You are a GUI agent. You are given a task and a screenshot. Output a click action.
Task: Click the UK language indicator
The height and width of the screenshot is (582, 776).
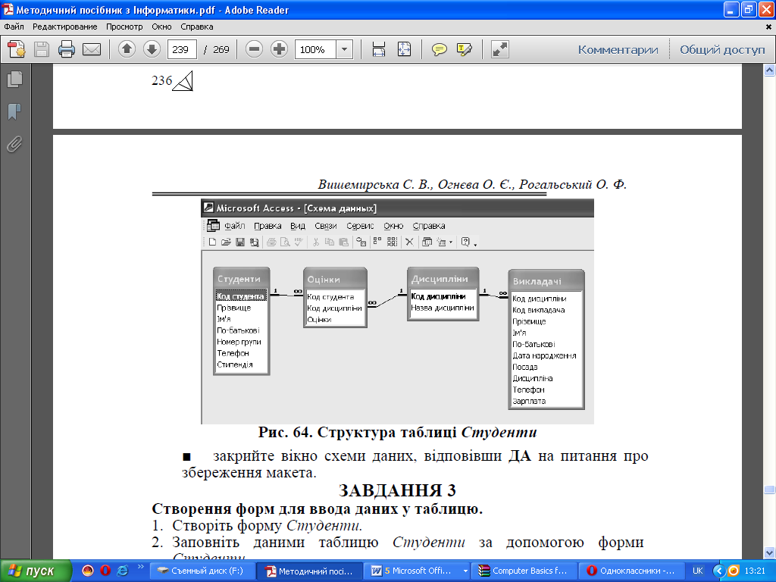[x=698, y=571]
